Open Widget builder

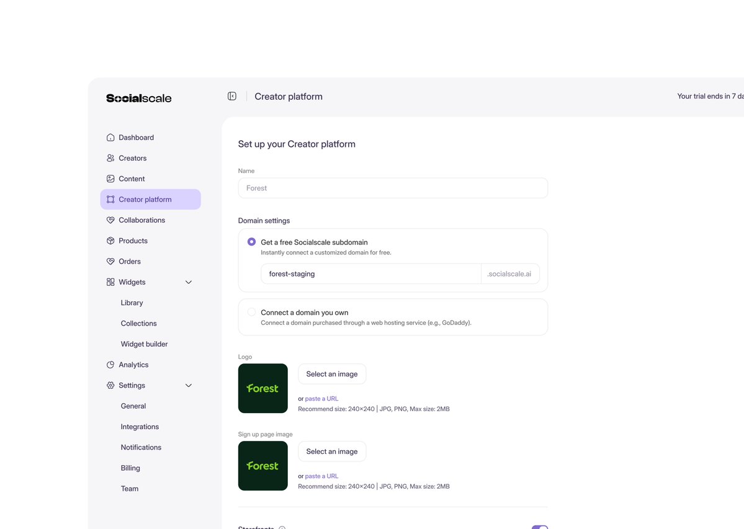click(144, 344)
